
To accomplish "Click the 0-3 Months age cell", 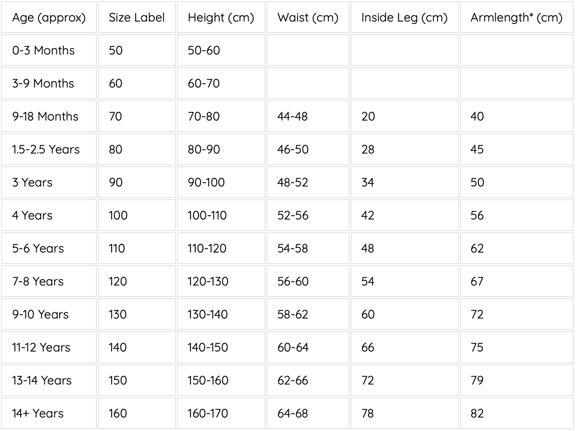I will click(x=49, y=50).
